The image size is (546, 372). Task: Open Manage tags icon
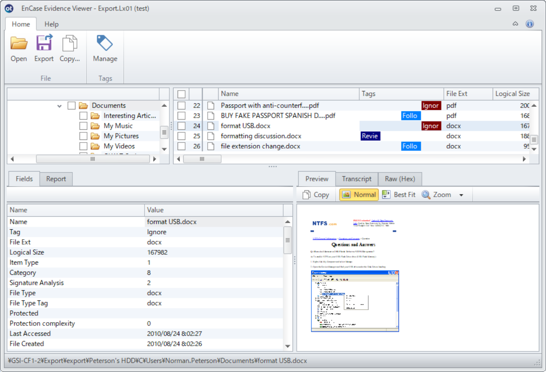click(105, 43)
